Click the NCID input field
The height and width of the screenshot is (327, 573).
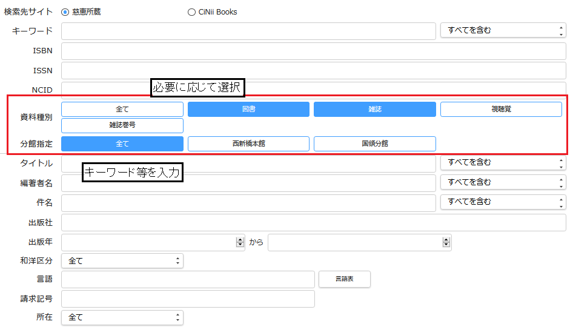(x=314, y=90)
